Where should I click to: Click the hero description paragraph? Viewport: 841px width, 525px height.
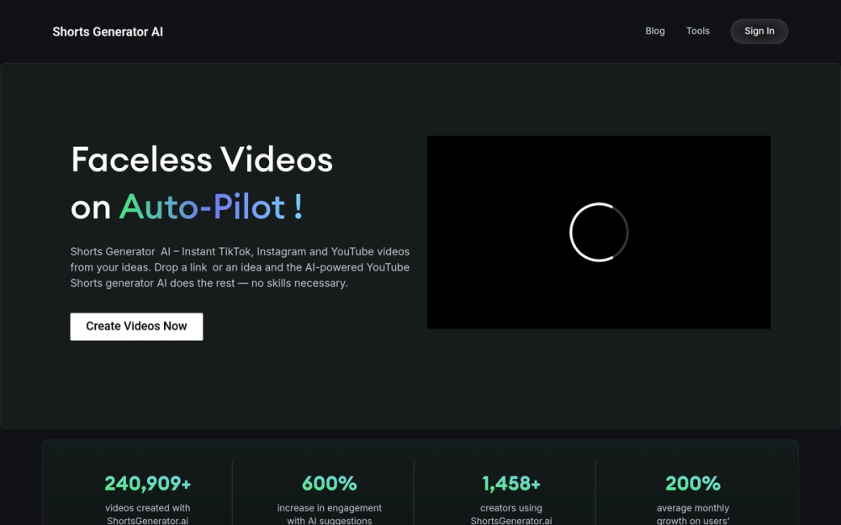click(x=240, y=267)
